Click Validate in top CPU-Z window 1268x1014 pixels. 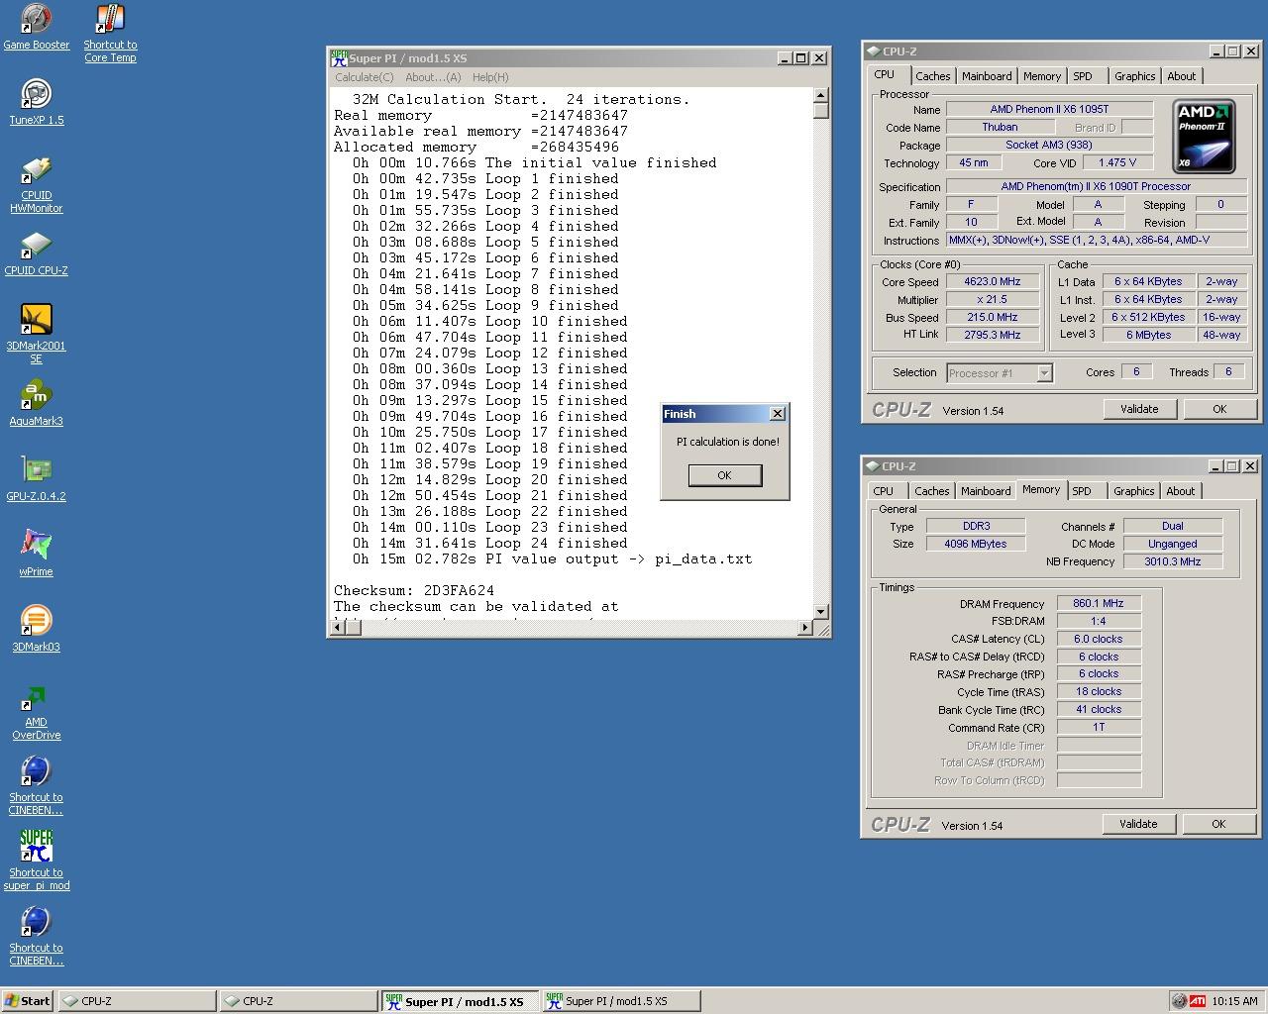pos(1139,409)
